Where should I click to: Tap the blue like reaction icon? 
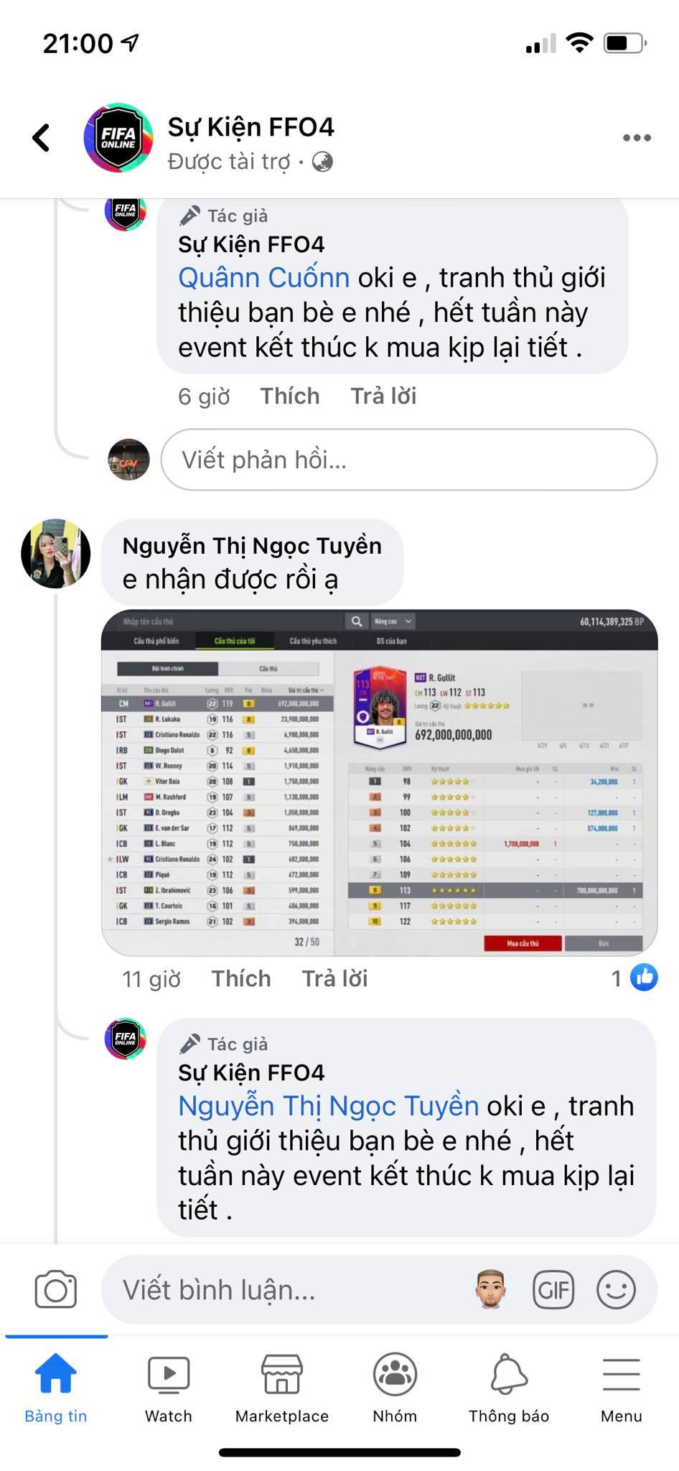pyautogui.click(x=644, y=978)
